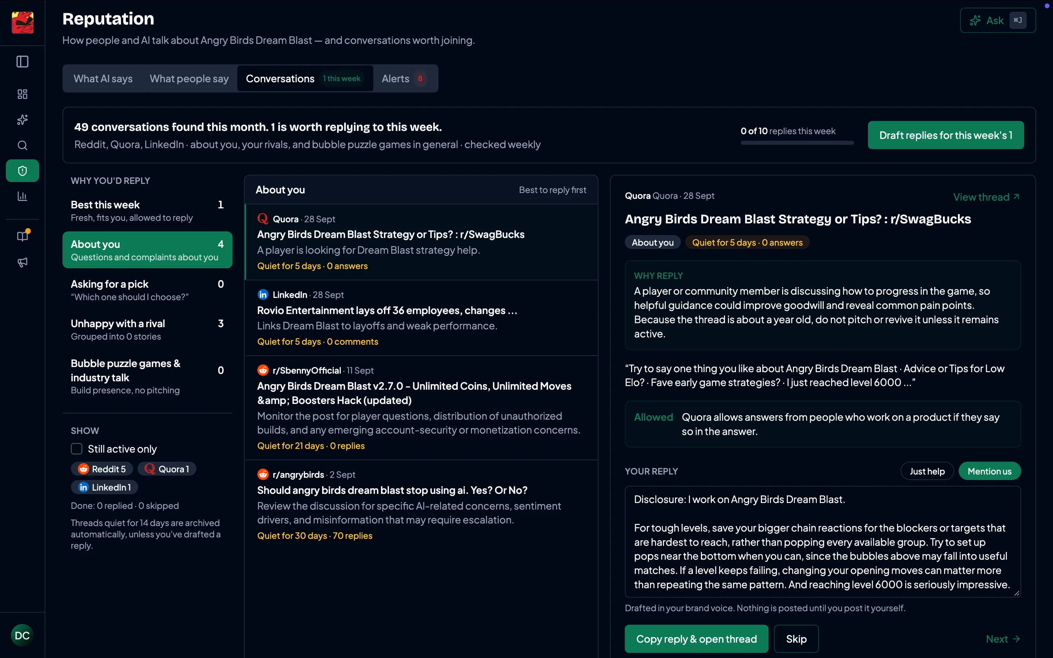This screenshot has height=658, width=1053.
Task: Enable the Still active only checkbox
Action: coord(76,449)
